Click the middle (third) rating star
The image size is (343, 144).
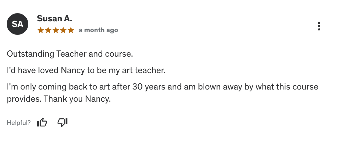56,30
